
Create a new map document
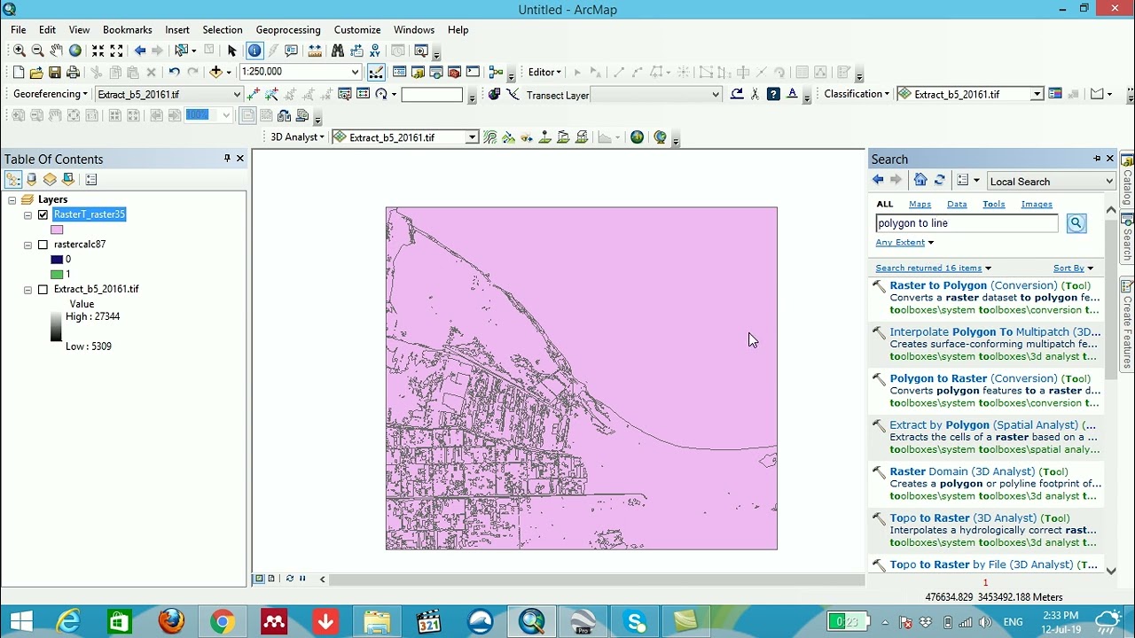point(19,72)
